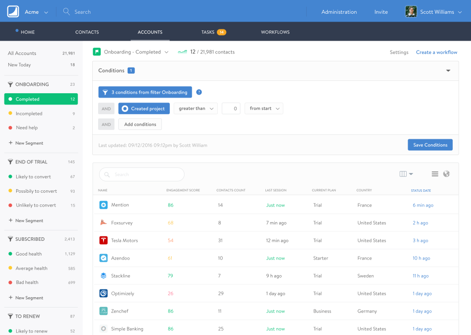Click the Mention company logo

point(104,205)
